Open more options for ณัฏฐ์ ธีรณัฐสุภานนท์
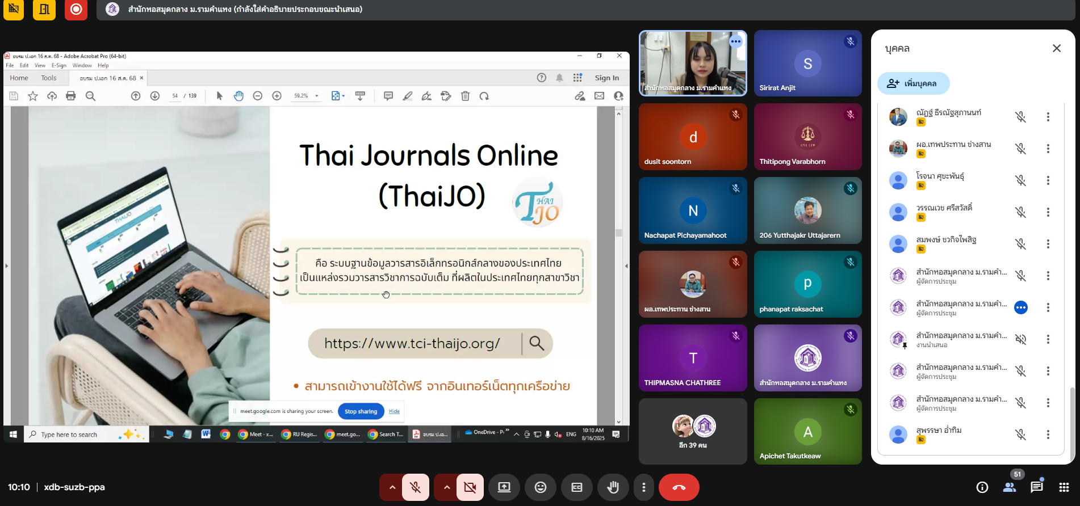1080x506 pixels. pos(1048,117)
